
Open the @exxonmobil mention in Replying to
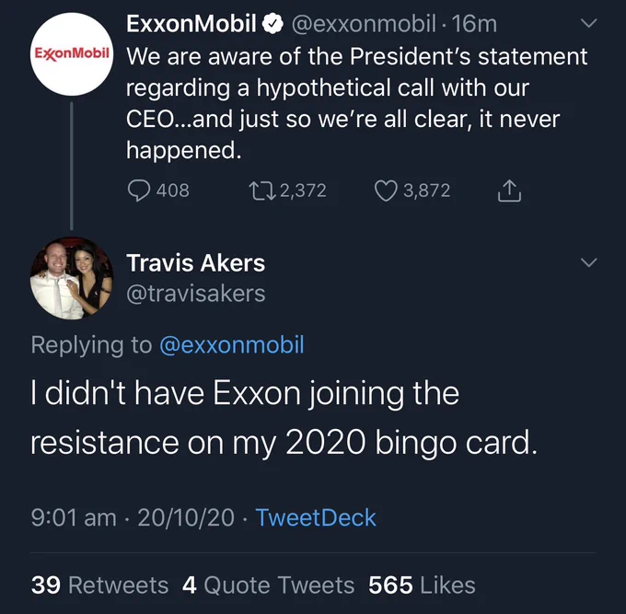click(232, 345)
